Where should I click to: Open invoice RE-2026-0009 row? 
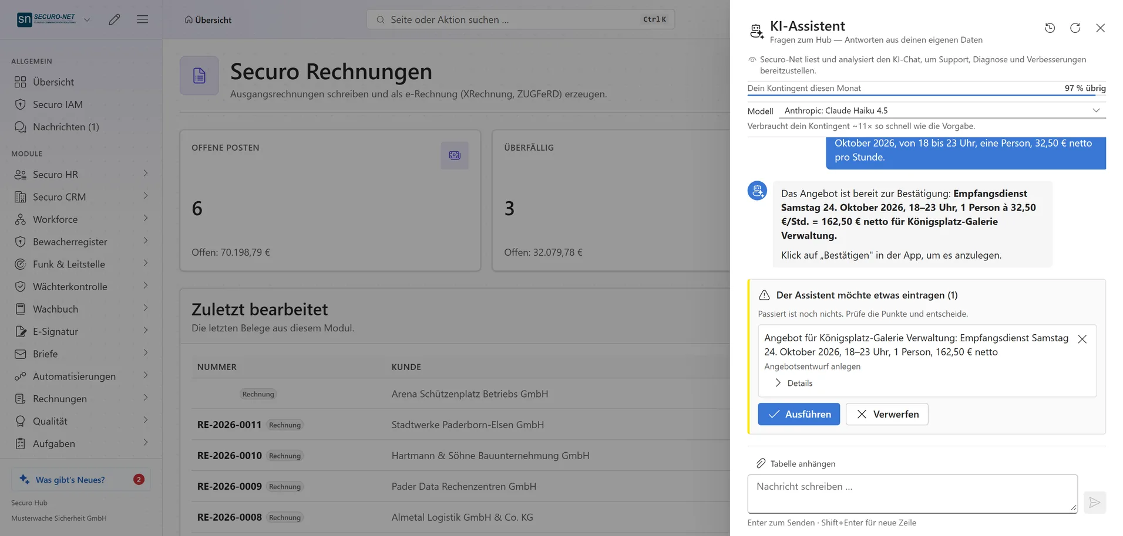[460, 486]
